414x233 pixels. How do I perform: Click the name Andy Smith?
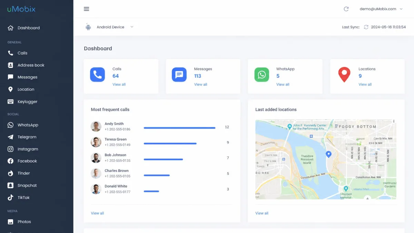(x=114, y=124)
